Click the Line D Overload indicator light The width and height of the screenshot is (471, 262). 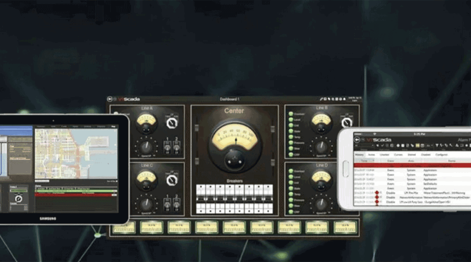click(x=291, y=172)
